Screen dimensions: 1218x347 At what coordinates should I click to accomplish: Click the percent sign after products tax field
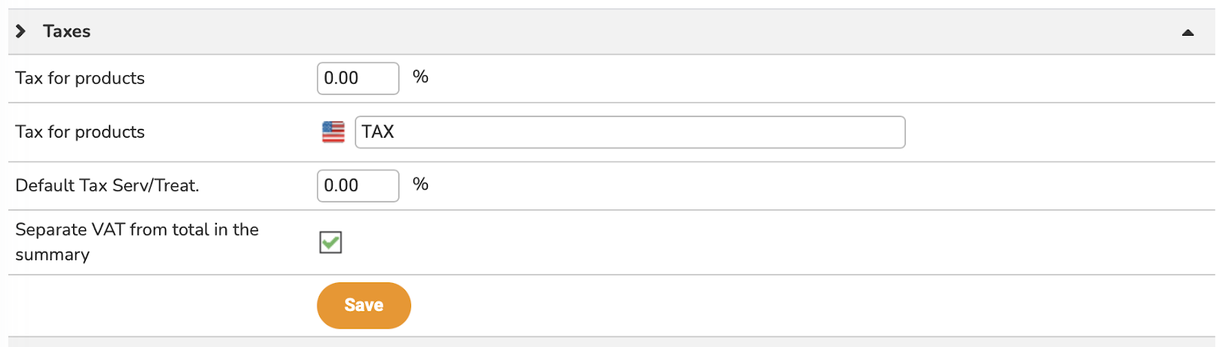coord(420,77)
